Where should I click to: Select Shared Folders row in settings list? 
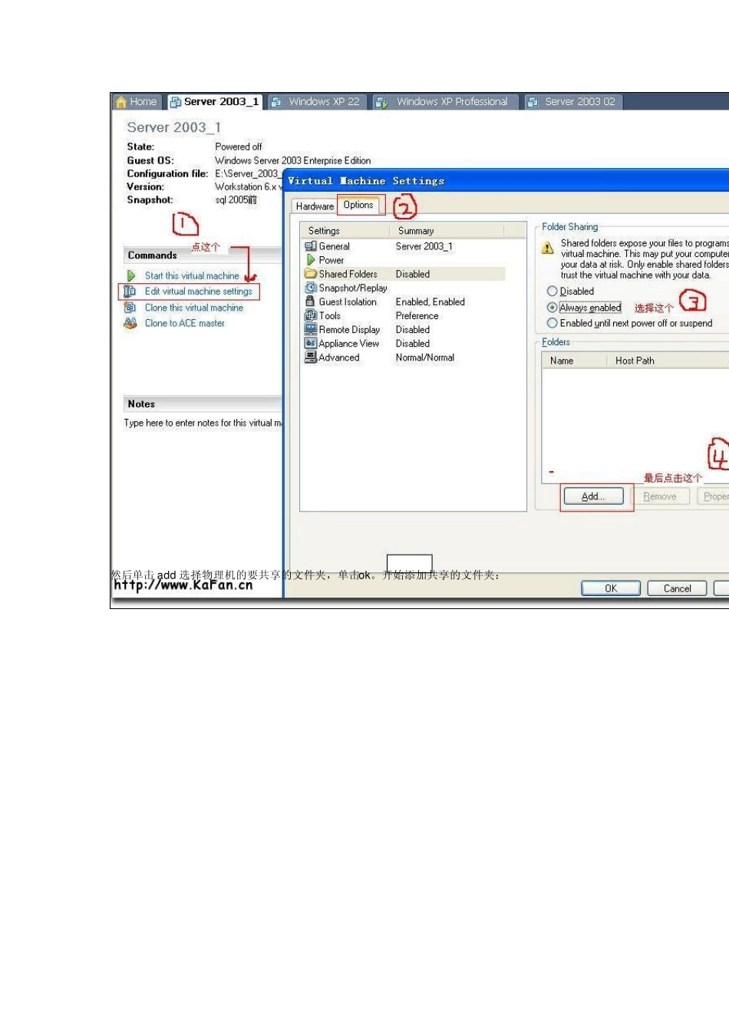[404, 274]
